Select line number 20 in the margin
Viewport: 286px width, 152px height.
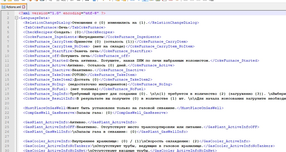point(7,103)
